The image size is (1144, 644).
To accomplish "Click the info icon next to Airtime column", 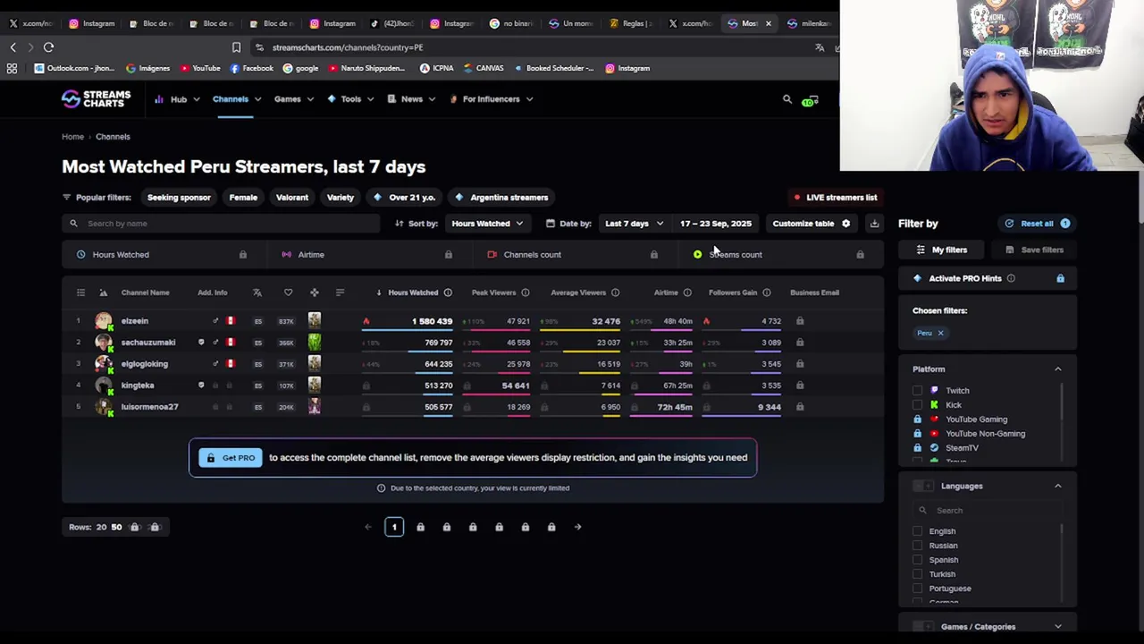I will tap(687, 292).
